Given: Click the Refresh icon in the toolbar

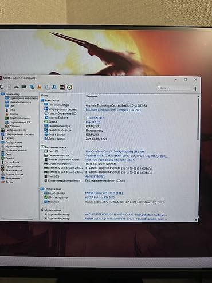Looking at the screenshot, I should point(2,87).
